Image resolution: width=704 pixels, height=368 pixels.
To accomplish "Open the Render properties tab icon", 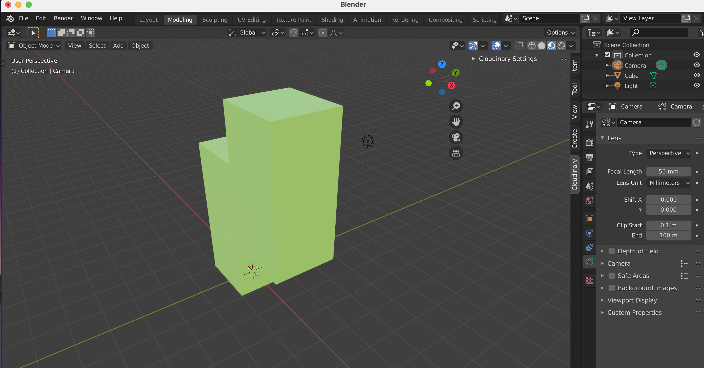I will (x=590, y=143).
